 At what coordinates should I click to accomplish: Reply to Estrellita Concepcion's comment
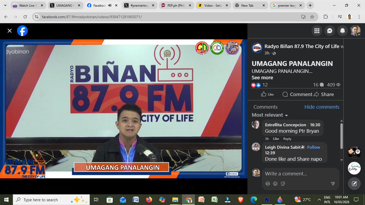[287, 139]
